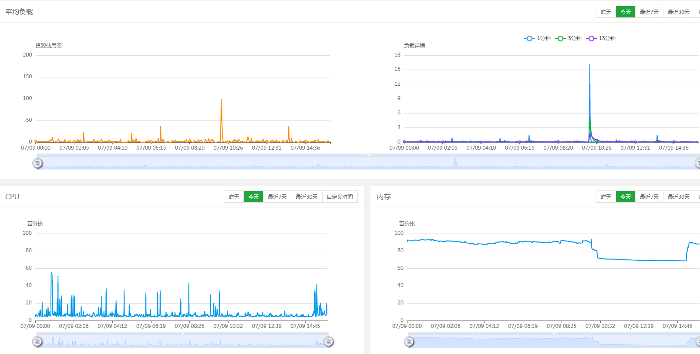Select 今天 in the 内存 panel
Image resolution: width=700 pixels, height=354 pixels.
pos(626,197)
